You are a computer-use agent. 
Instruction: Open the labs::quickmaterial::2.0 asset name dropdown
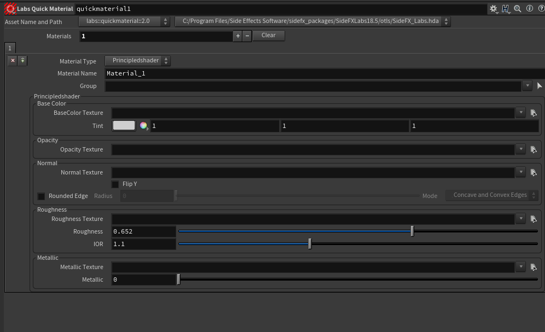click(x=124, y=21)
